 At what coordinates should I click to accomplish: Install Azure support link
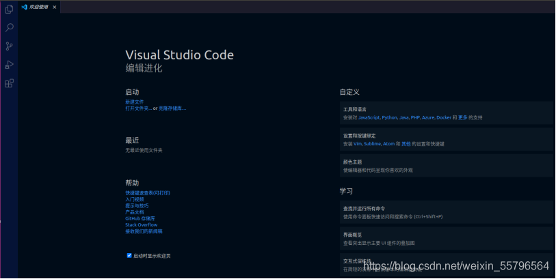(428, 117)
